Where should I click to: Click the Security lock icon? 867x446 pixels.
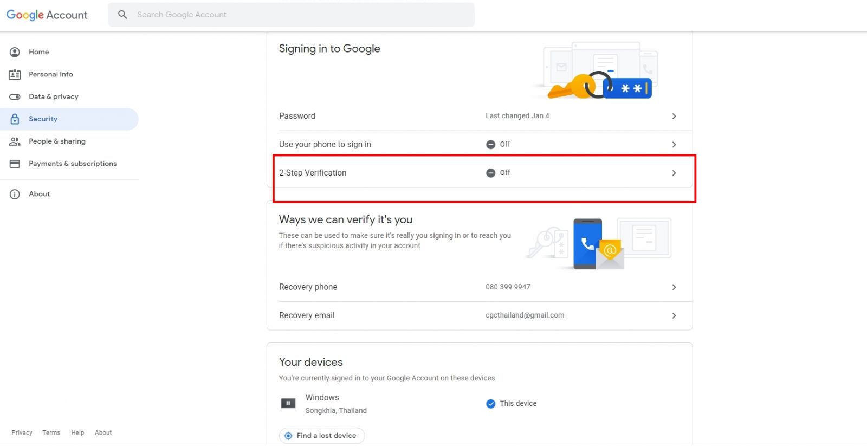(x=15, y=119)
